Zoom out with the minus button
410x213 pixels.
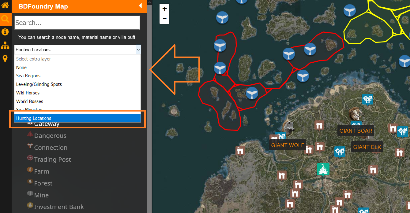pyautogui.click(x=165, y=19)
